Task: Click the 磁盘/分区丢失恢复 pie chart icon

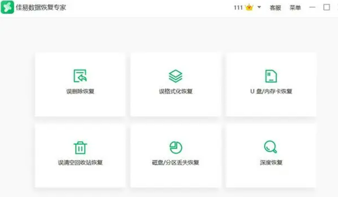Action: pyautogui.click(x=176, y=147)
